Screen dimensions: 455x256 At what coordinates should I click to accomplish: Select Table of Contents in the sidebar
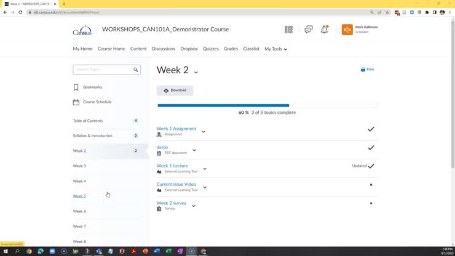88,121
